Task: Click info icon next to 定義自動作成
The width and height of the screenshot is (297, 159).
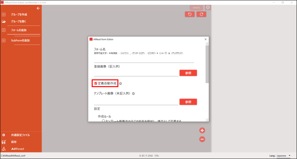Action: pyautogui.click(x=120, y=84)
